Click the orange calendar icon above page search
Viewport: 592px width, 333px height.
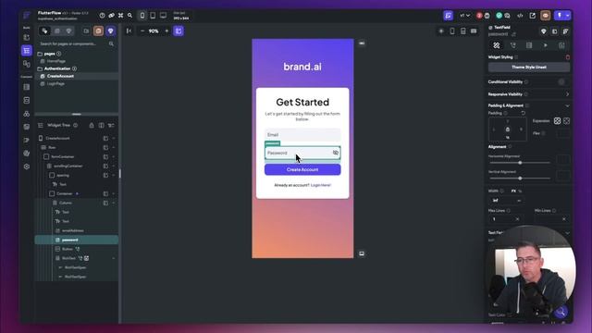(x=99, y=31)
